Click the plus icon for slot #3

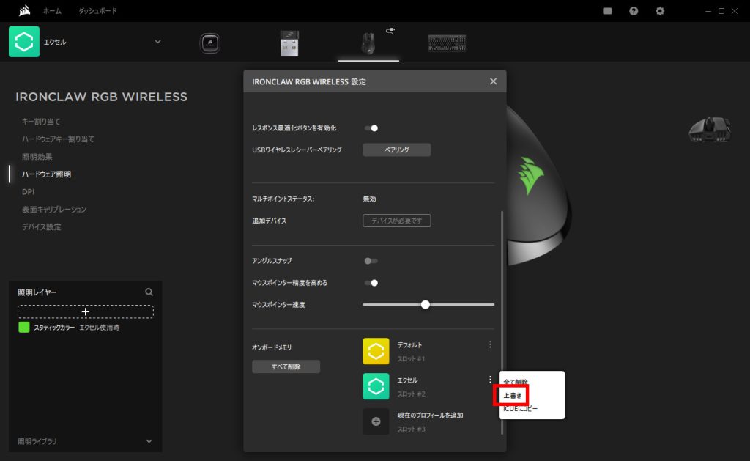(376, 421)
